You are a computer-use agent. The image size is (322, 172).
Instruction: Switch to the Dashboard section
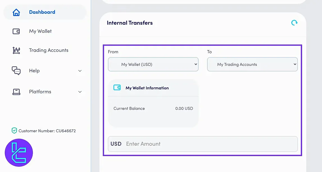(x=42, y=12)
